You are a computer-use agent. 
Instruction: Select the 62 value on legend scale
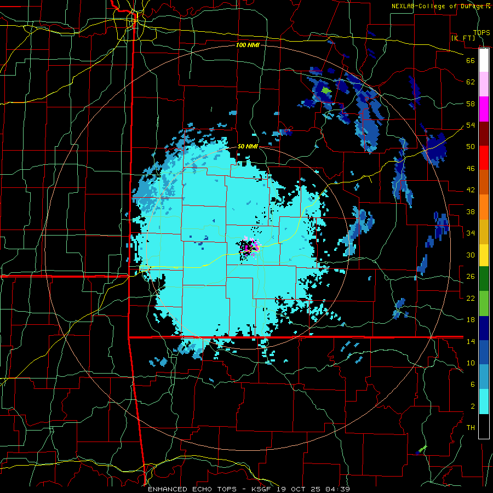point(471,82)
